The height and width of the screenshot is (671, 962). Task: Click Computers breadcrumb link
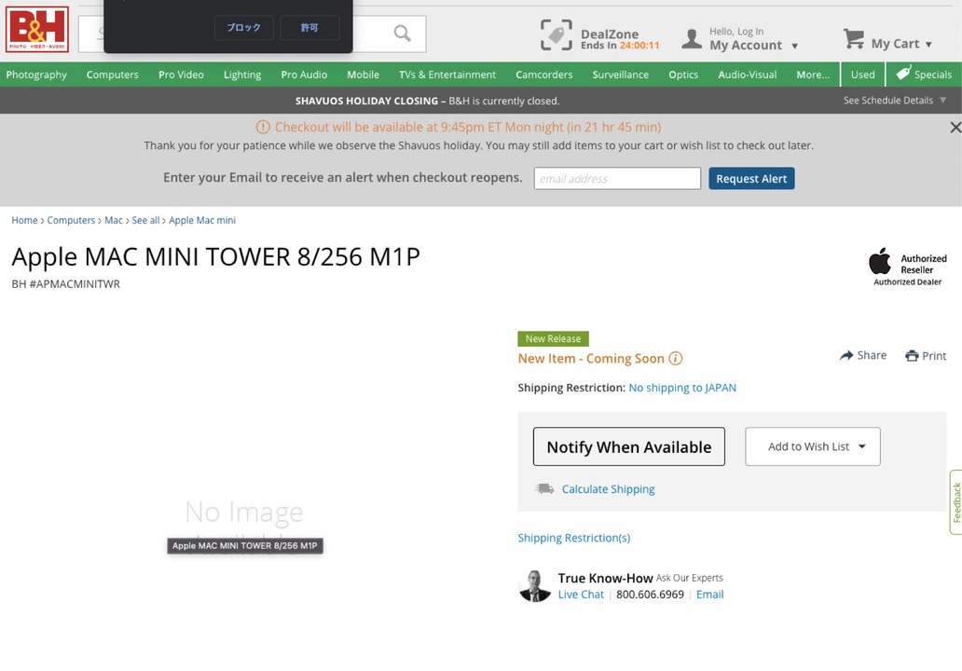pos(71,220)
